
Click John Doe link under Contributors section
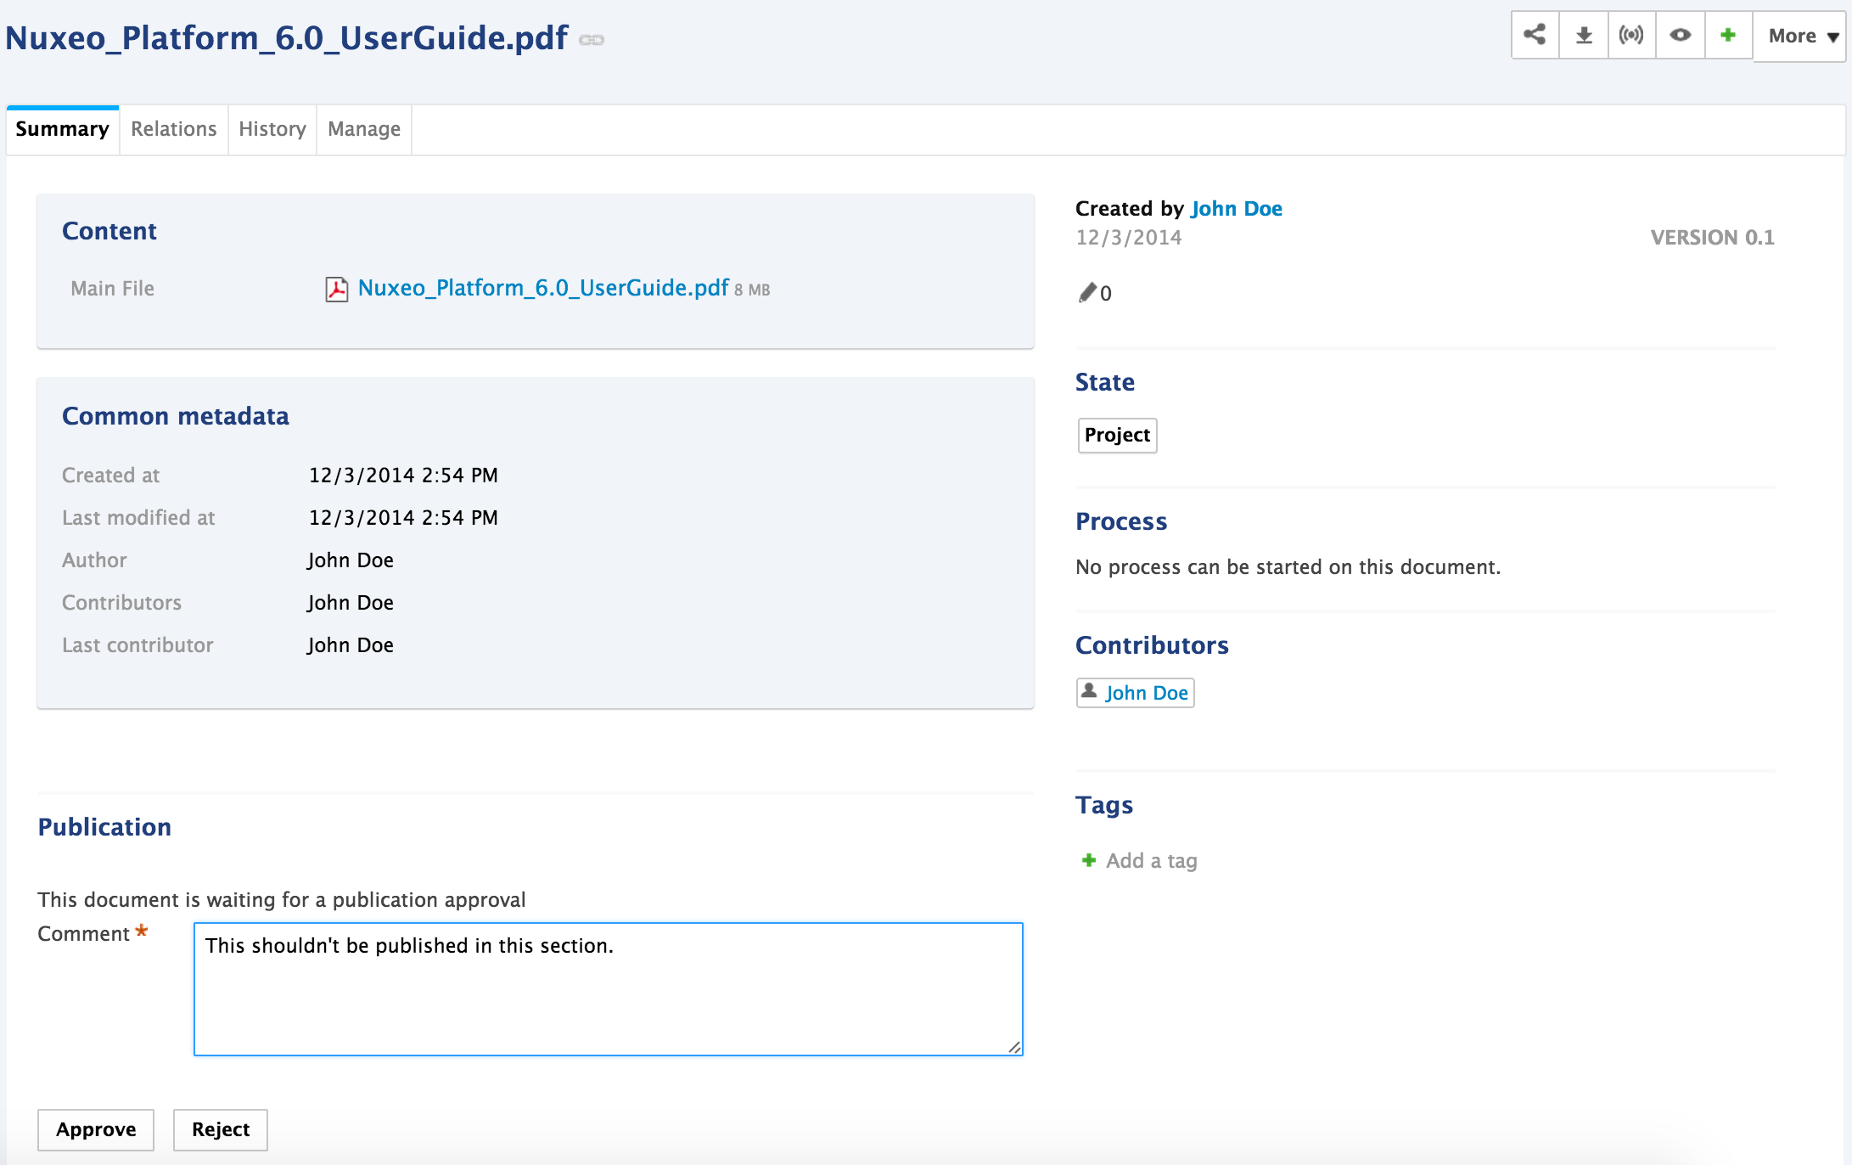coord(1147,693)
